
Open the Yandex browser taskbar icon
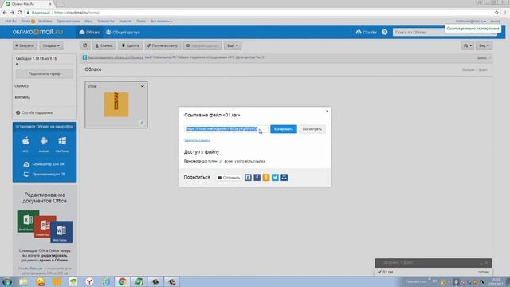point(89,281)
